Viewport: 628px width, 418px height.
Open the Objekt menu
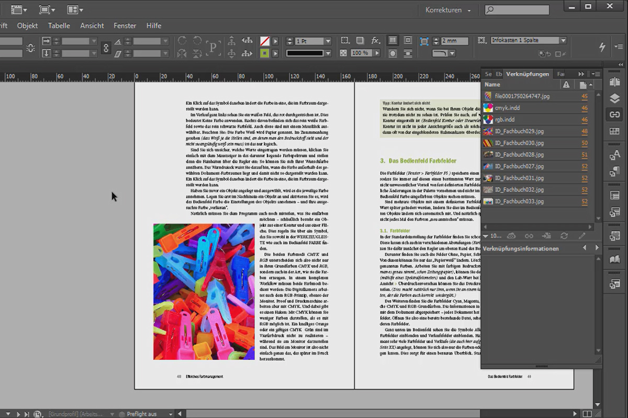27,26
